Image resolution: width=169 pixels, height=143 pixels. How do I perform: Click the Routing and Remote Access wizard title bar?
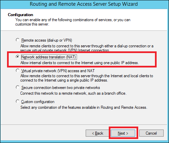[84, 4]
